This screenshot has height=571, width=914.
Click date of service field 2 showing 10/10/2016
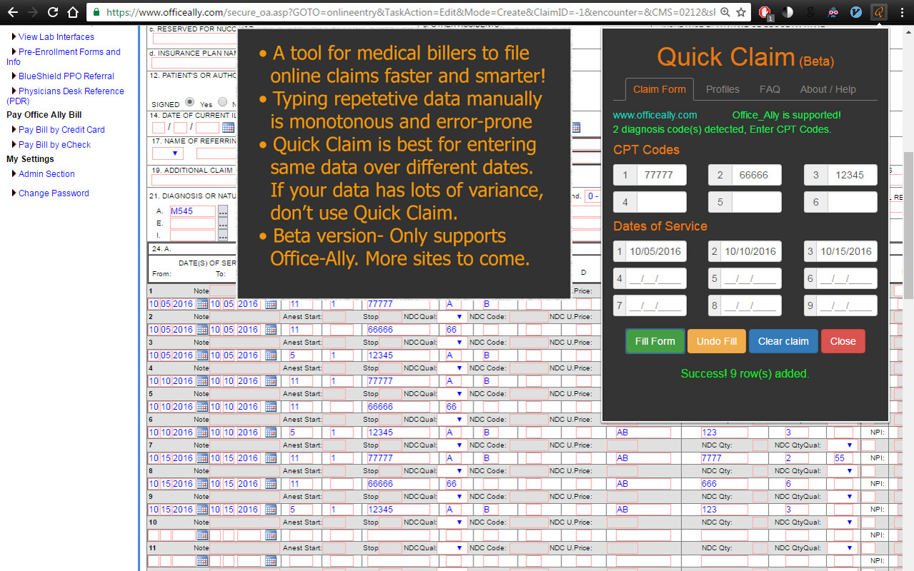click(750, 251)
